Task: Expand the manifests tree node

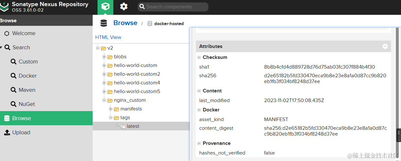Action: click(111, 109)
